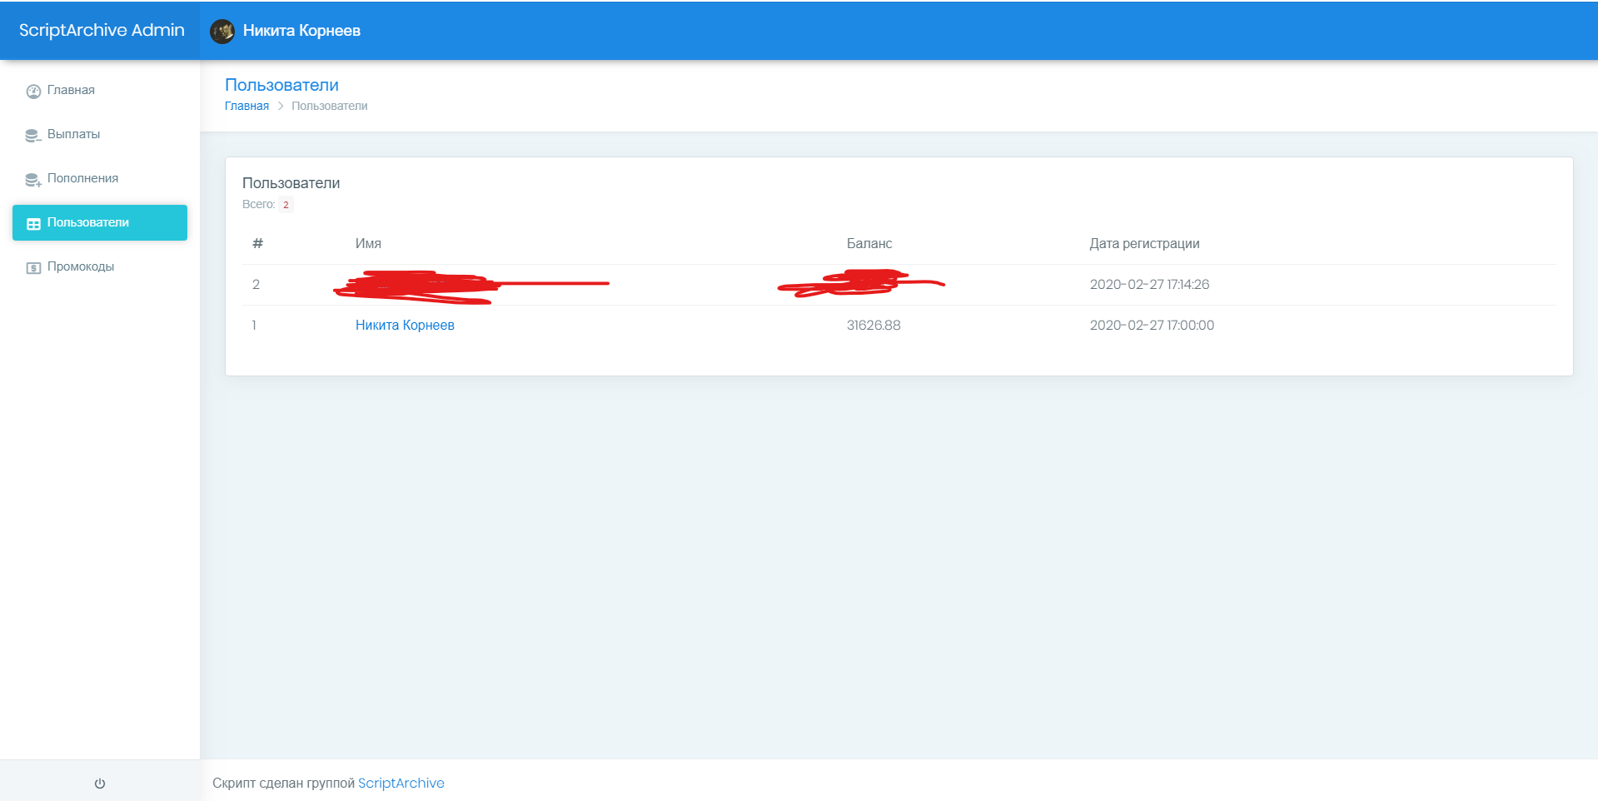The width and height of the screenshot is (1598, 801).
Task: Open the ScriptArchive Admin logo link
Action: (x=102, y=31)
